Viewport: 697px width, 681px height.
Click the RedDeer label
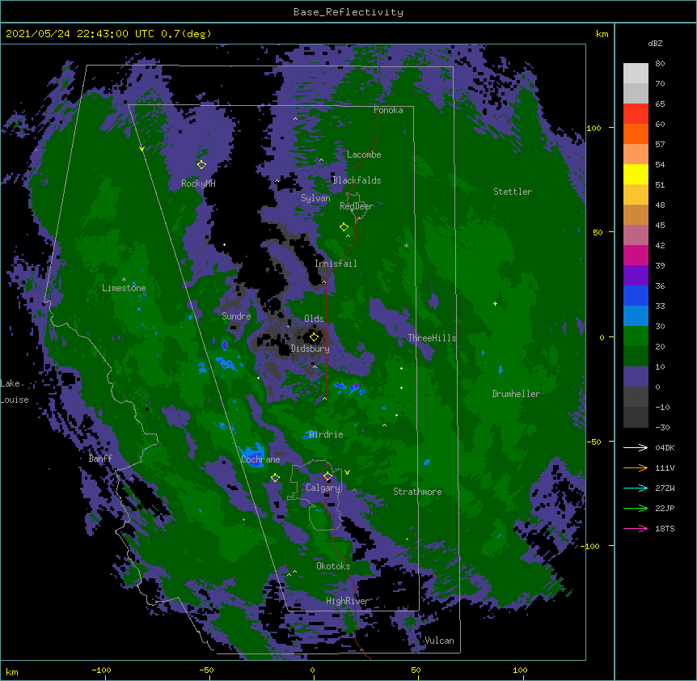(357, 206)
